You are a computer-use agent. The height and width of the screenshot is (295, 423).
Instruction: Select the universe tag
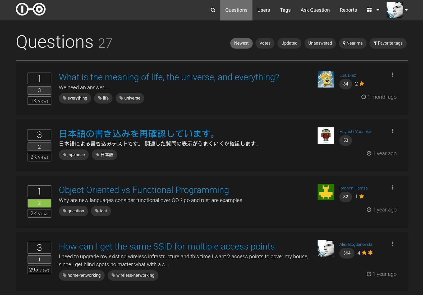click(130, 98)
